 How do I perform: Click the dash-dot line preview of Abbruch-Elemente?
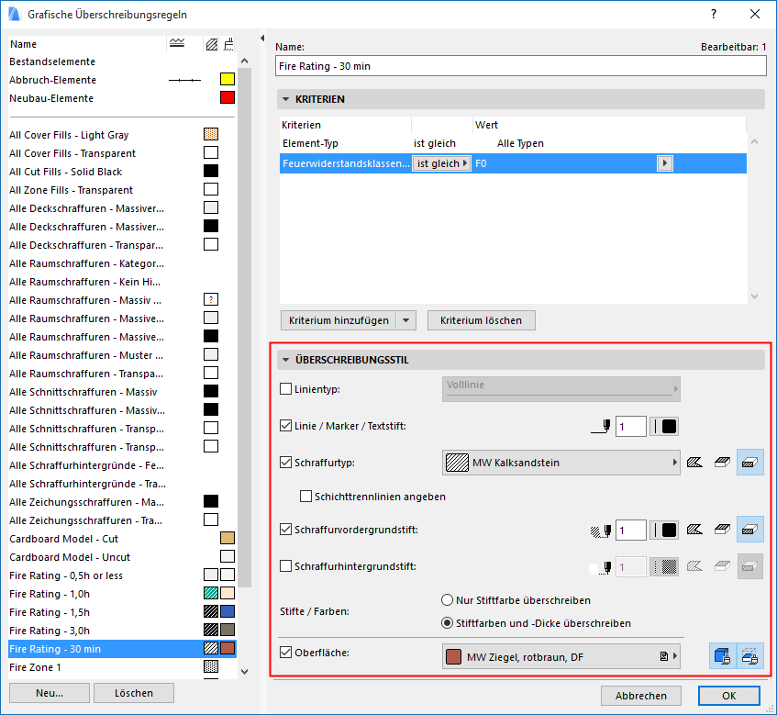click(184, 80)
